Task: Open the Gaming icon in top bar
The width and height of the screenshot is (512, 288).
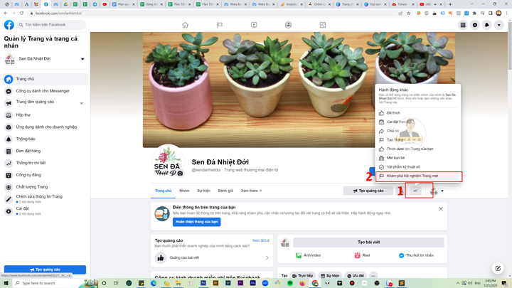Action: pyautogui.click(x=323, y=25)
